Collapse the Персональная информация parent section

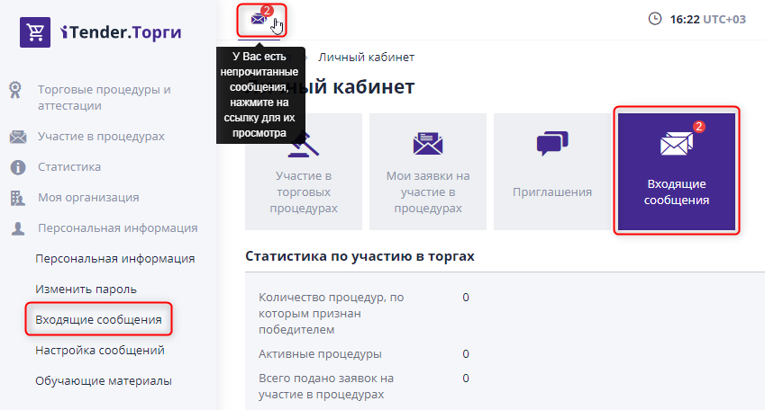click(117, 228)
